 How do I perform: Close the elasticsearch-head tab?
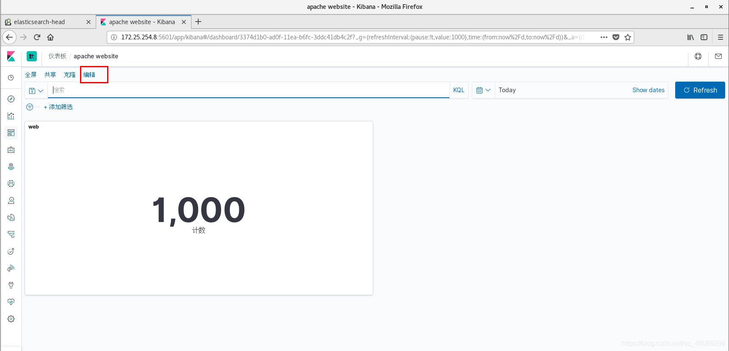[x=88, y=22]
